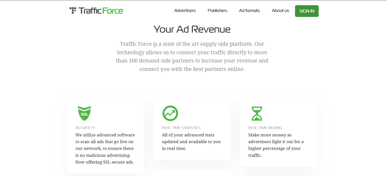The height and width of the screenshot is (176, 387).
Task: Open the Ad formats menu item
Action: (x=249, y=11)
